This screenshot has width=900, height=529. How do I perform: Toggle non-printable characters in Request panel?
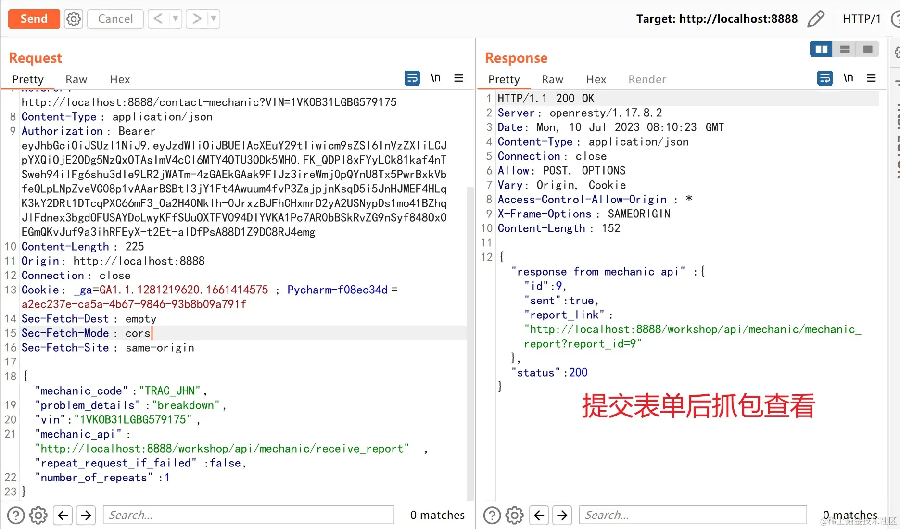(x=436, y=78)
